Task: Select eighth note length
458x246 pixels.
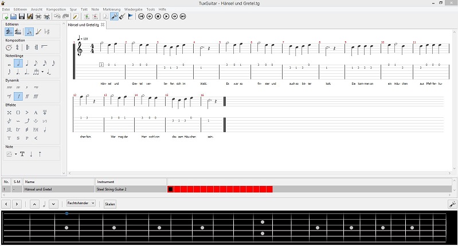Action: 36,64
